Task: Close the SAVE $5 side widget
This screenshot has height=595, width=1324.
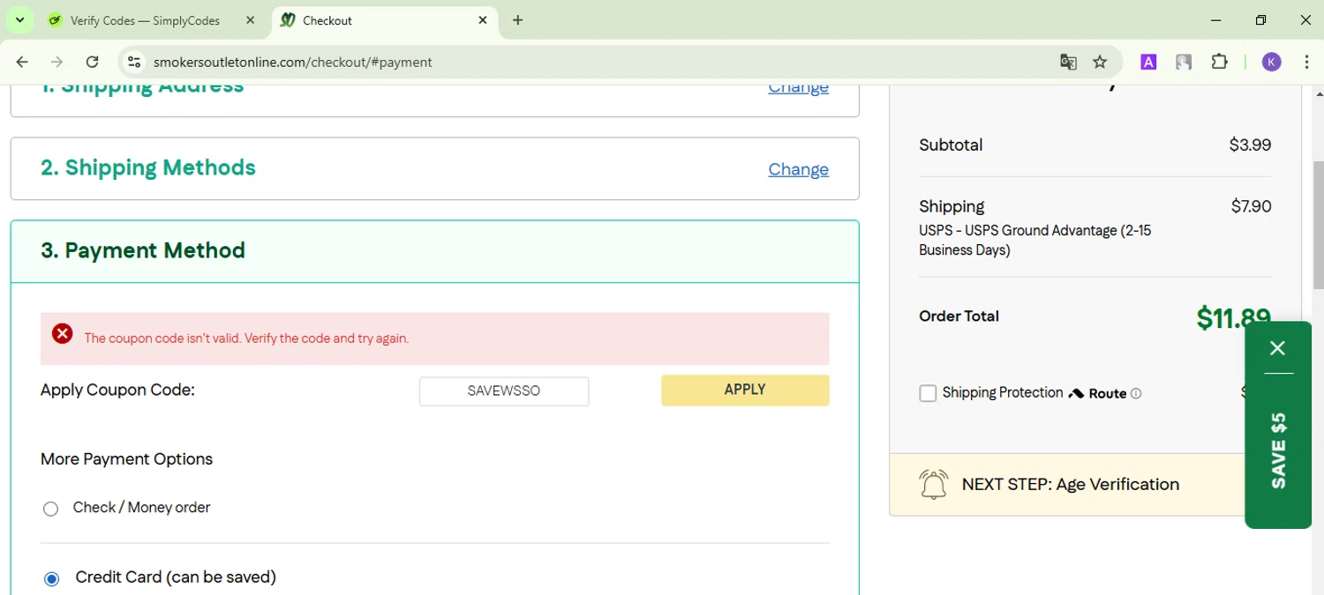Action: [x=1277, y=348]
